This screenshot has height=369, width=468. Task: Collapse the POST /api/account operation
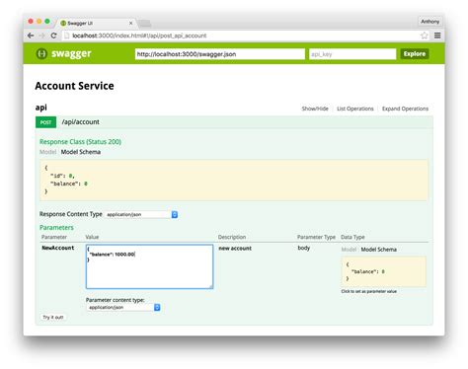click(x=80, y=122)
